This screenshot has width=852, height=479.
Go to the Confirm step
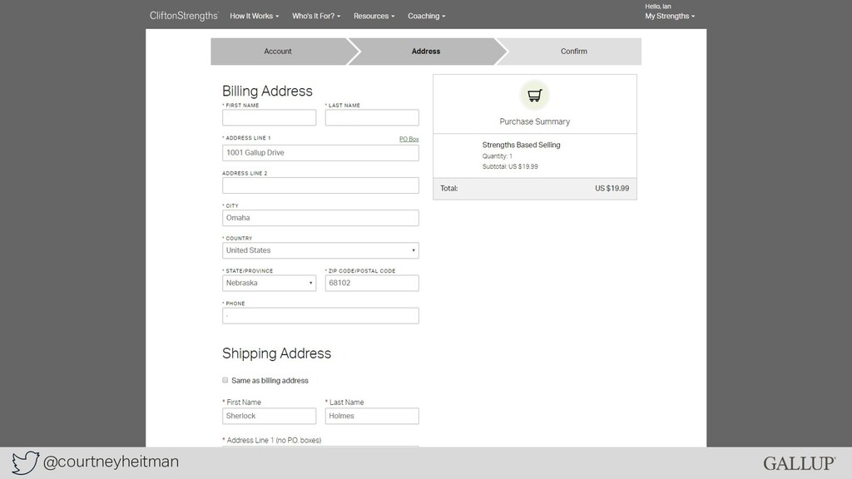click(x=574, y=52)
